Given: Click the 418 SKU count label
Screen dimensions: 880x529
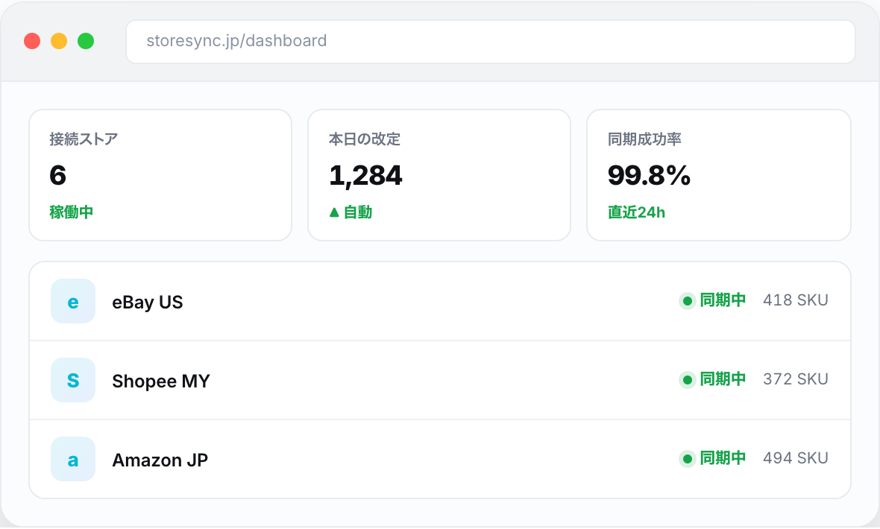Looking at the screenshot, I should (x=795, y=300).
